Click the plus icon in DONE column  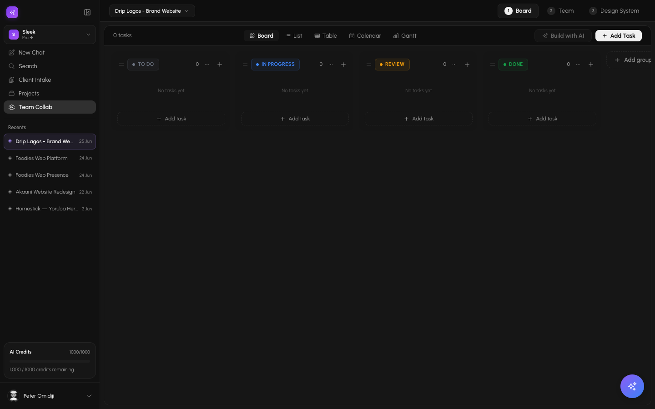tap(591, 65)
